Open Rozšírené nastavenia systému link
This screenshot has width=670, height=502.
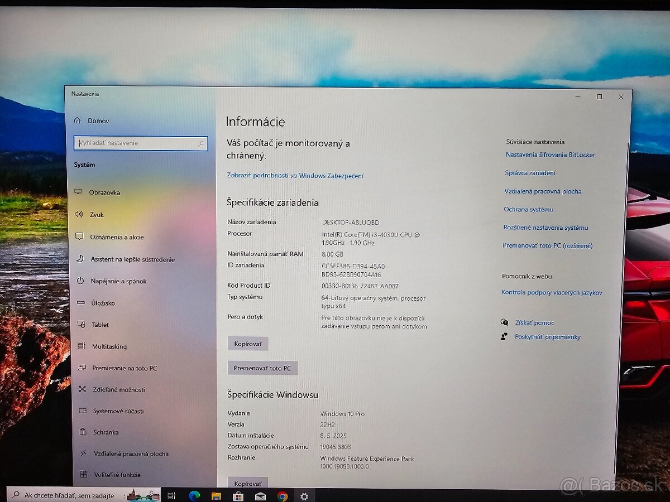[545, 228]
